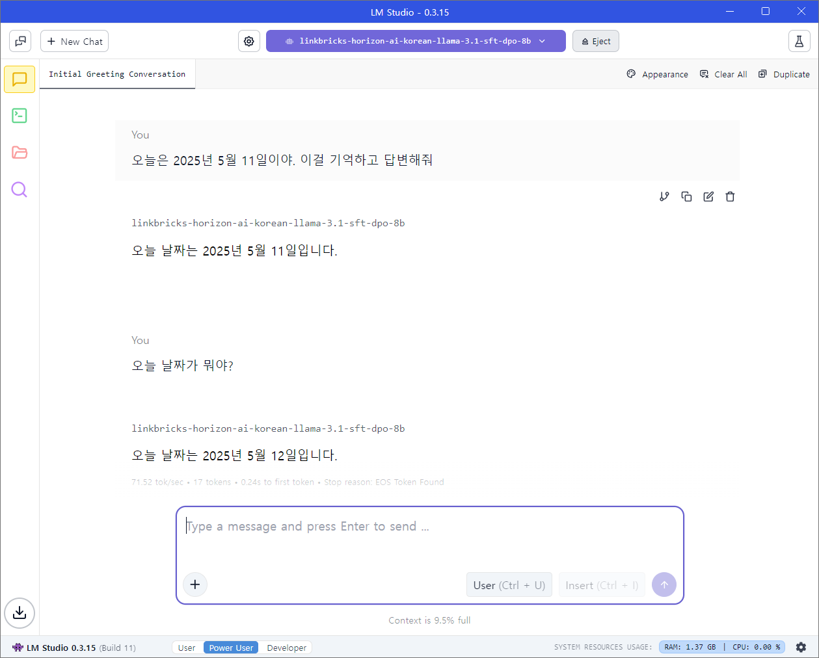Open the Discover search in the sidebar
The height and width of the screenshot is (658, 819).
tap(20, 190)
